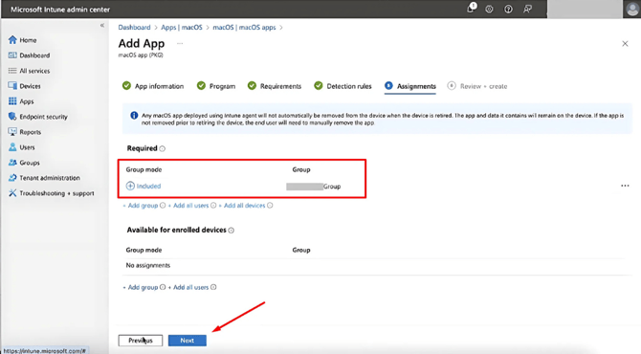Click Add all users under Available for enrolled devices
This screenshot has width=641, height=354.
tap(188, 287)
